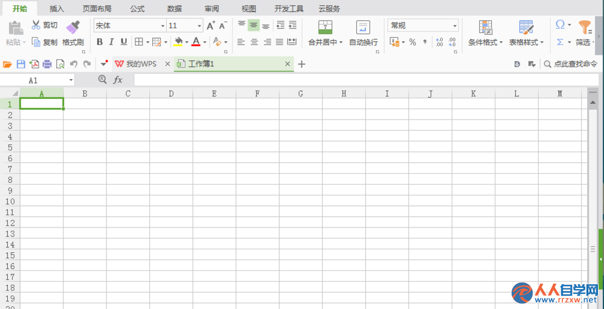The height and width of the screenshot is (309, 604).
Task: Click the Omega symbol icon
Action: pos(560,25)
